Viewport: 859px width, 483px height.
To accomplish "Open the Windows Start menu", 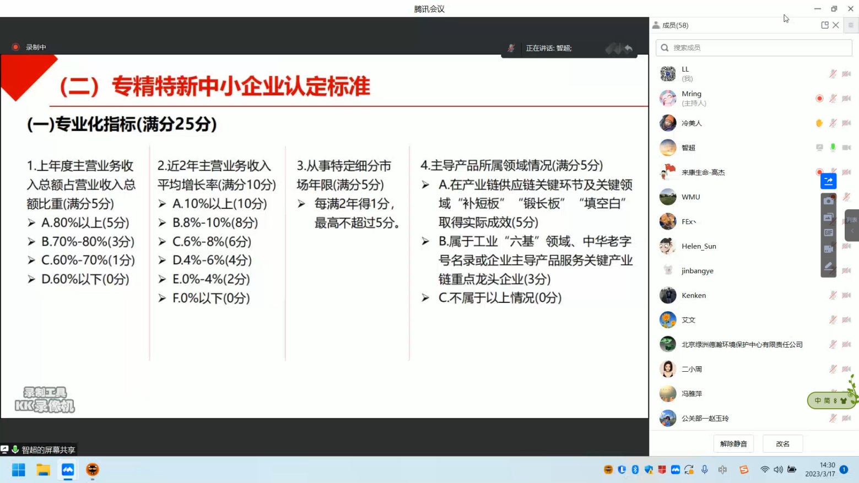I will point(19,470).
